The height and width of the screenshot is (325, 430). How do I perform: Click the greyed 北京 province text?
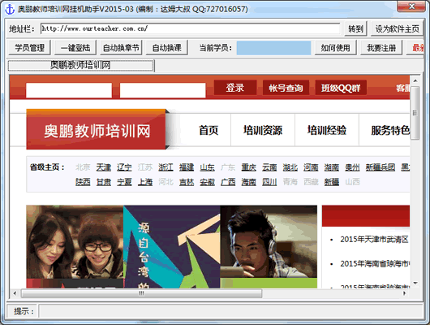click(x=83, y=167)
